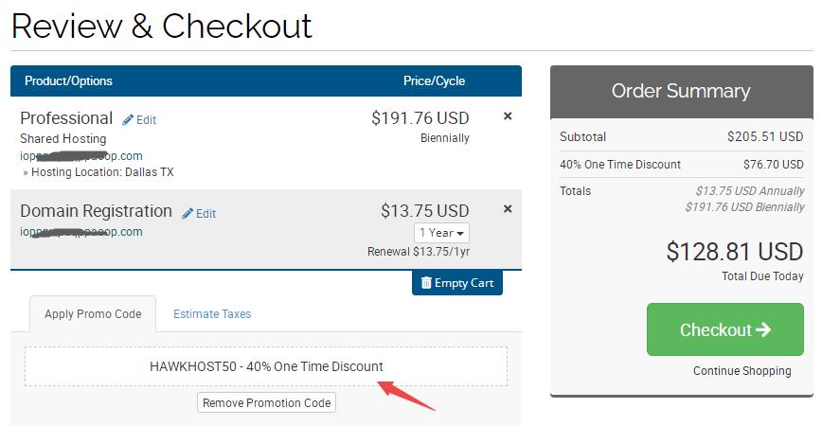Follow the Continue Shopping link

(742, 371)
